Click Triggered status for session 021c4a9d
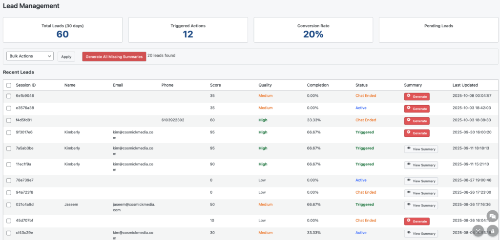The image size is (500, 240). [364, 205]
